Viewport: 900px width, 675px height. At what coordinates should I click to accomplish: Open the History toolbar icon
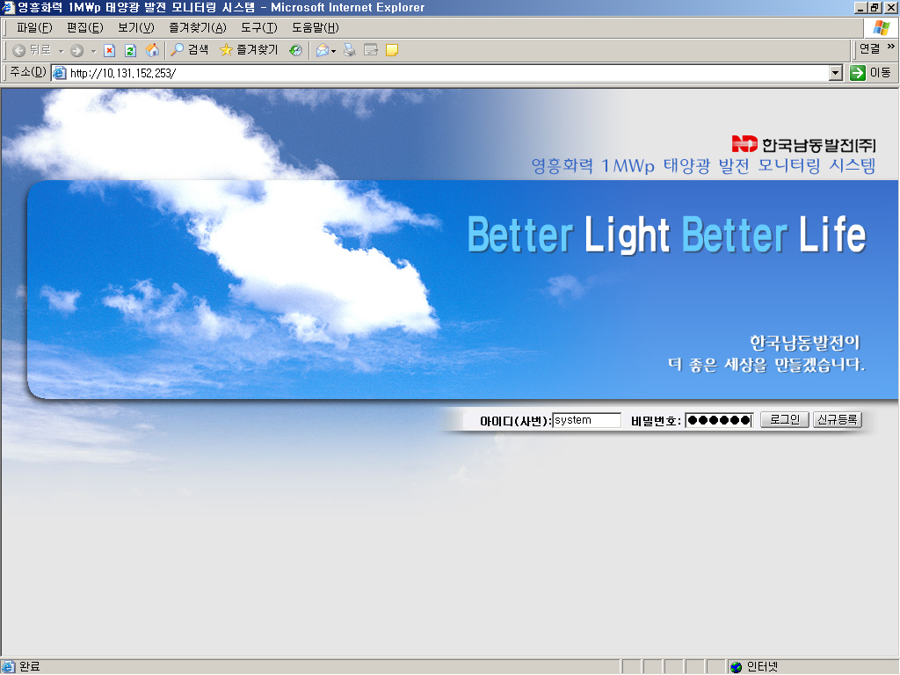pos(296,50)
